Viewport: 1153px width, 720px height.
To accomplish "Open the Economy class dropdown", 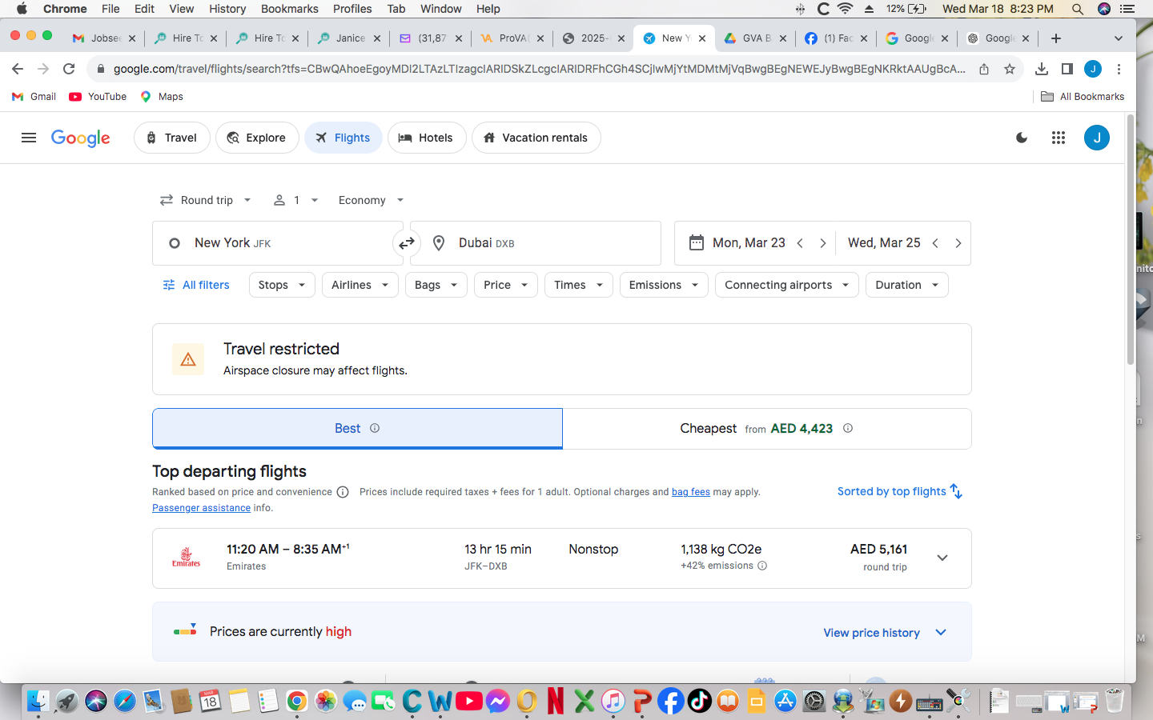I will [371, 200].
